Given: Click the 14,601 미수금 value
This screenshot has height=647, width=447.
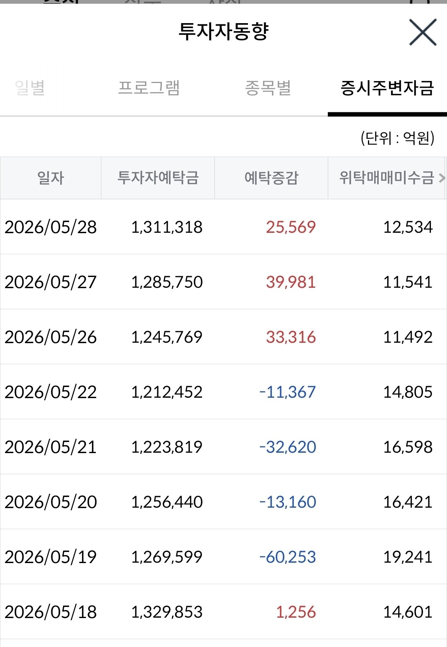Looking at the screenshot, I should tap(408, 612).
